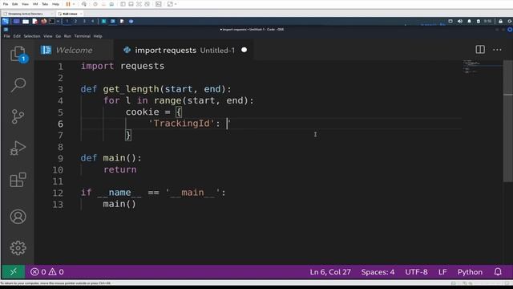Click Ln 6, Col 27 in status bar
Image resolution: width=513 pixels, height=289 pixels.
tap(330, 271)
